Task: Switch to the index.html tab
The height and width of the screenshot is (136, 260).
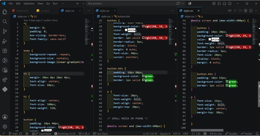Action: (22, 11)
